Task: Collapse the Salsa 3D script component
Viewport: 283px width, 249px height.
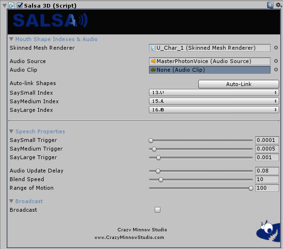Action: [x=4, y=6]
